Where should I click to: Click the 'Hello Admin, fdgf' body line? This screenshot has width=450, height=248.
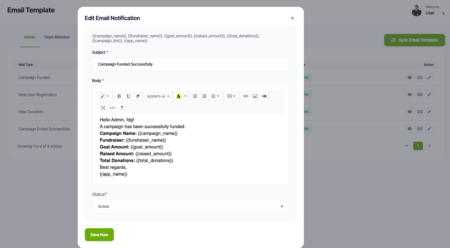117,120
